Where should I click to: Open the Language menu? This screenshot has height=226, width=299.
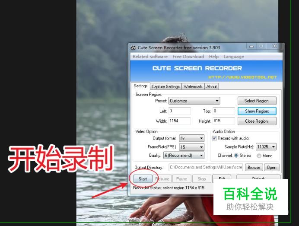pos(234,57)
